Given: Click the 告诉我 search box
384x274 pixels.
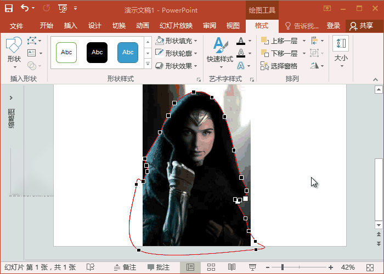Looking at the screenshot, I should tap(302, 26).
